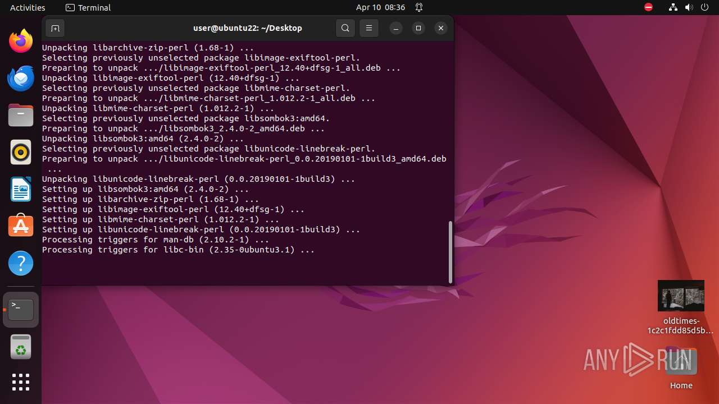Click 'Unpacking libsombok3:amd64 (2.4.0-2) ...' line
This screenshot has width=719, height=404.
tap(143, 139)
